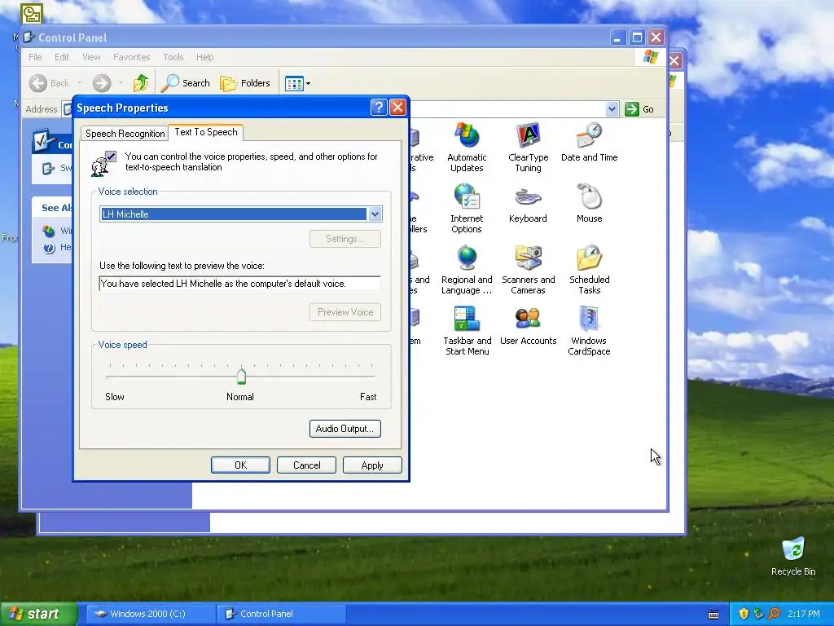This screenshot has width=834, height=626.
Task: Open the Mouse settings icon
Action: click(x=589, y=203)
